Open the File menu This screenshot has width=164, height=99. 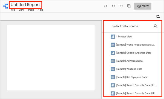pyautogui.click(x=13, y=10)
